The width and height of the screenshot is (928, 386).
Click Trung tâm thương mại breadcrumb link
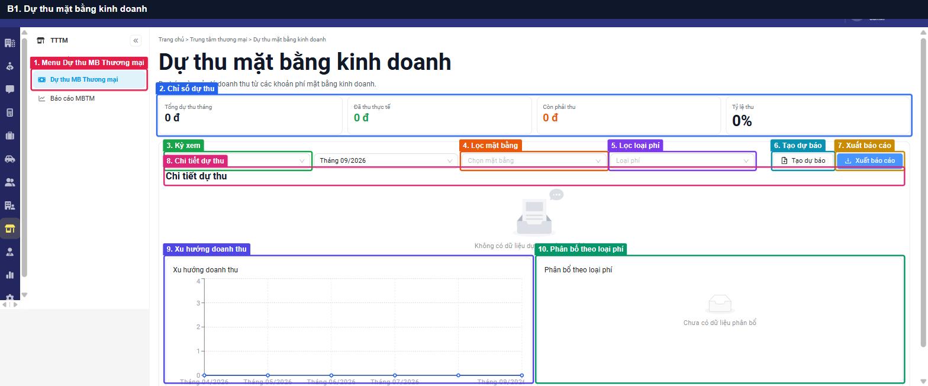coord(218,39)
